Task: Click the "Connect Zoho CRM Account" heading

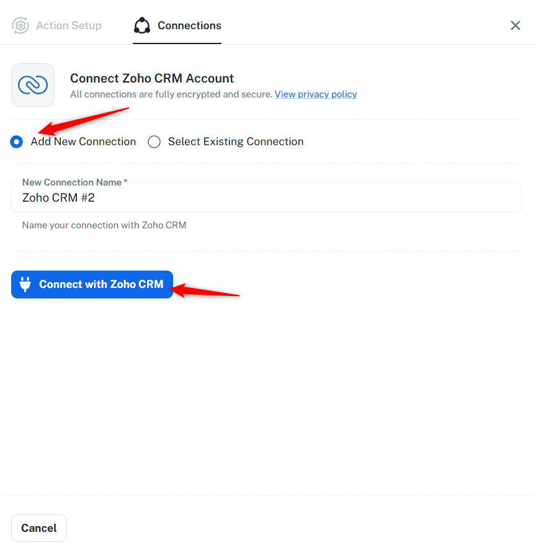Action: click(152, 78)
